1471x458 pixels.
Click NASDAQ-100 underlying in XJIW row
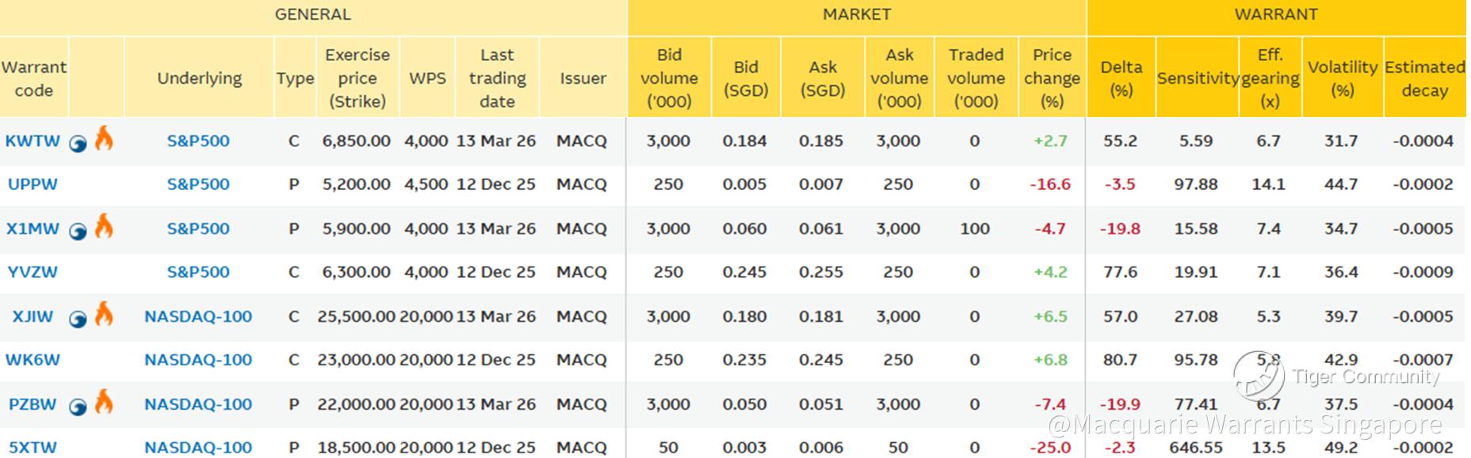click(x=198, y=316)
